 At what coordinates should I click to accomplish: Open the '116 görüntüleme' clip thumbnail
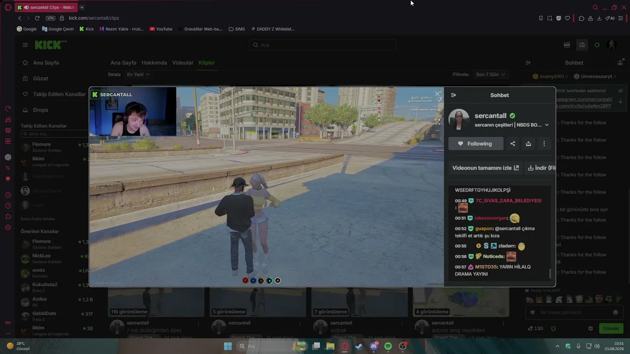click(156, 302)
